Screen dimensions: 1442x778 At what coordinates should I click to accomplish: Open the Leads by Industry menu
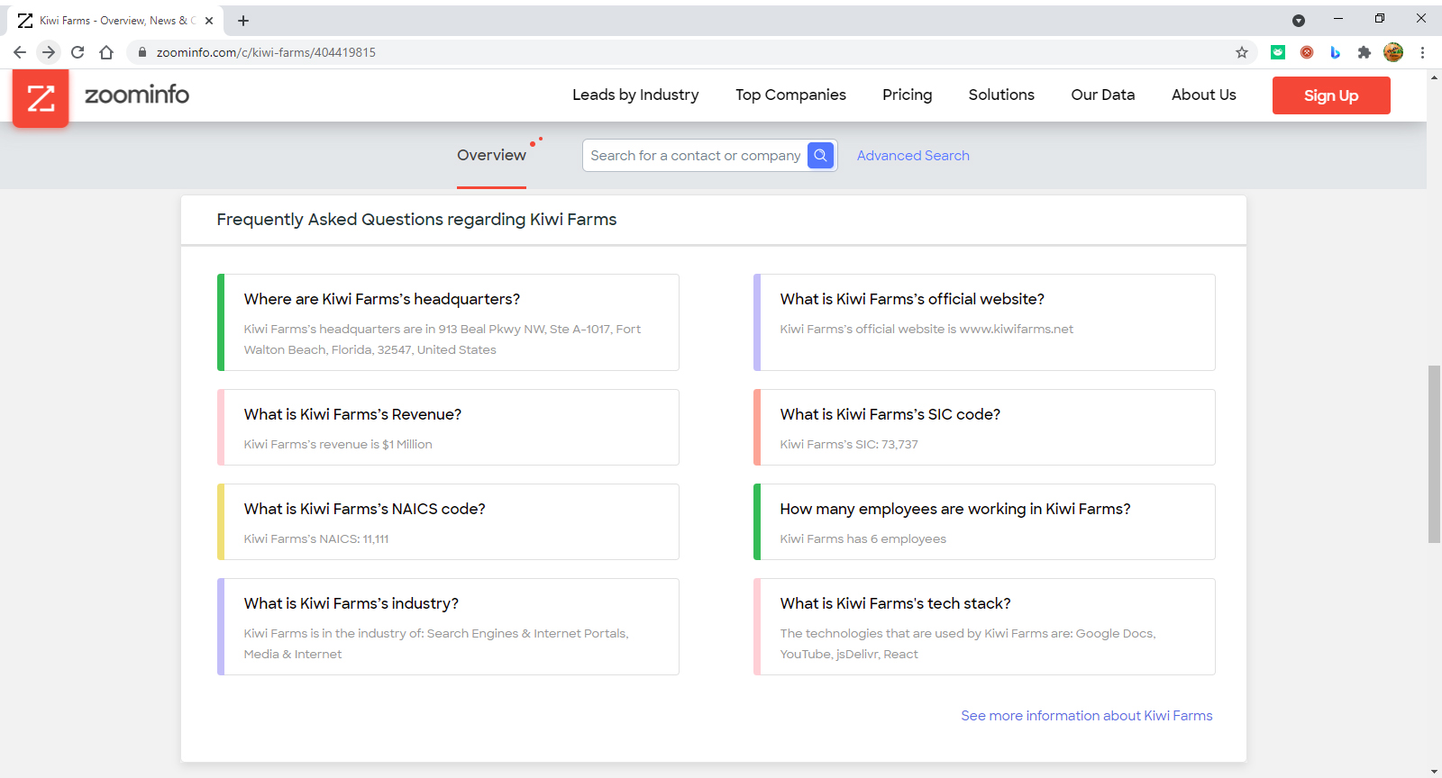click(x=635, y=95)
